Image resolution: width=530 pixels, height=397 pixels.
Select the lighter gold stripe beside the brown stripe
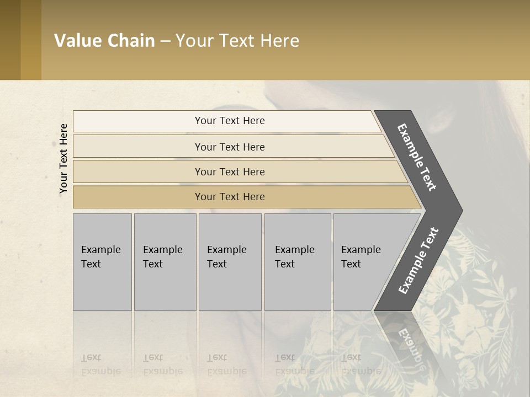(x=31, y=40)
